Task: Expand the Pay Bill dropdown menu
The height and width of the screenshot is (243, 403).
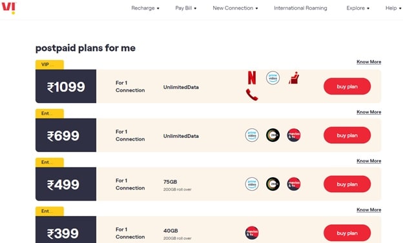Action: (186, 8)
